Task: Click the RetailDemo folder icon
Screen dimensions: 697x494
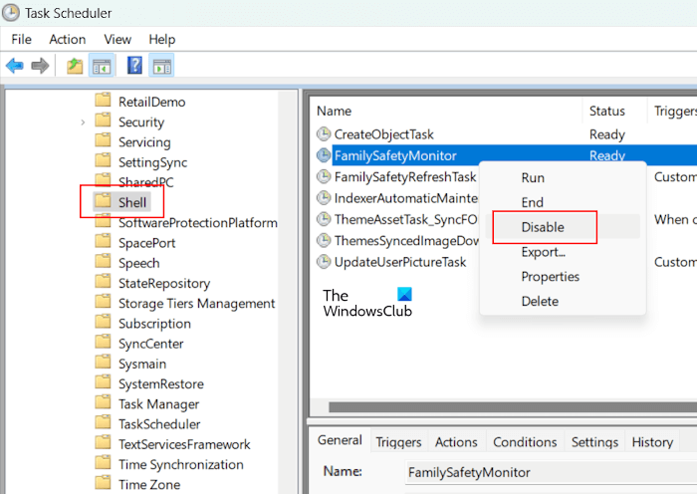Action: click(104, 100)
